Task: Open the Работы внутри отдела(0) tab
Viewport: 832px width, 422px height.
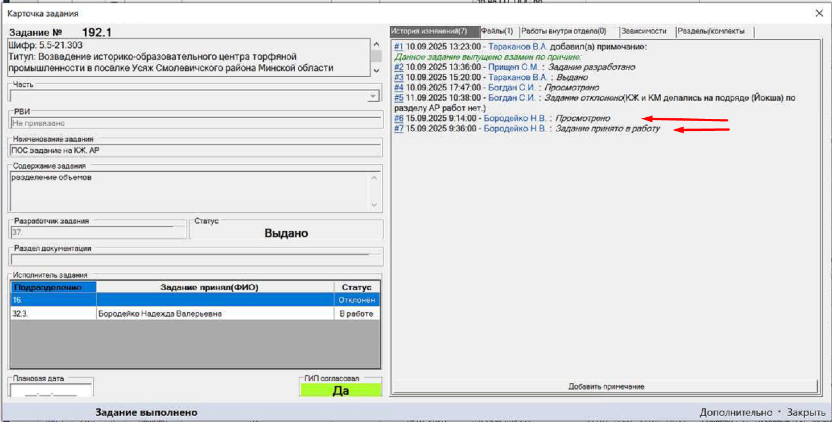Action: (x=563, y=32)
